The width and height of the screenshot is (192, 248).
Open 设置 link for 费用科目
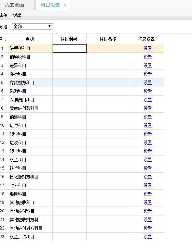click(x=148, y=194)
